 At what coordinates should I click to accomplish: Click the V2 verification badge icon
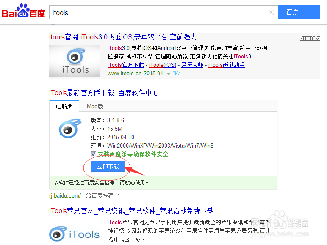tap(177, 73)
